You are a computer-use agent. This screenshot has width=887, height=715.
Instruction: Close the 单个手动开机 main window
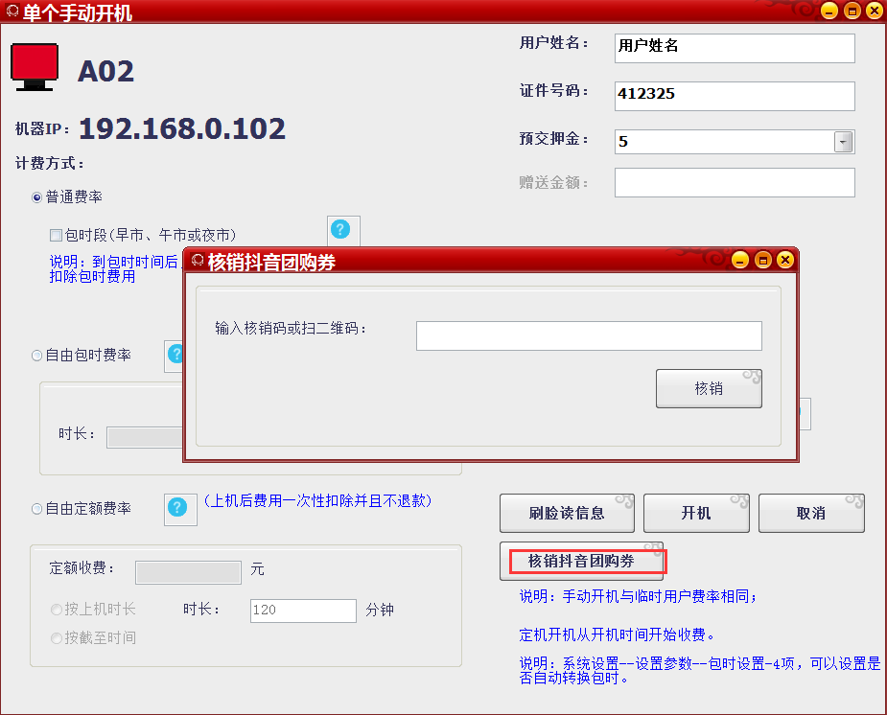tap(873, 12)
